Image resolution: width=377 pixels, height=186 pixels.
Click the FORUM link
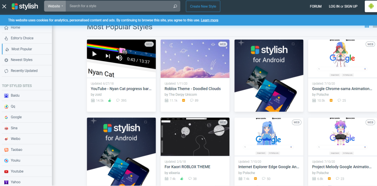coord(316,6)
